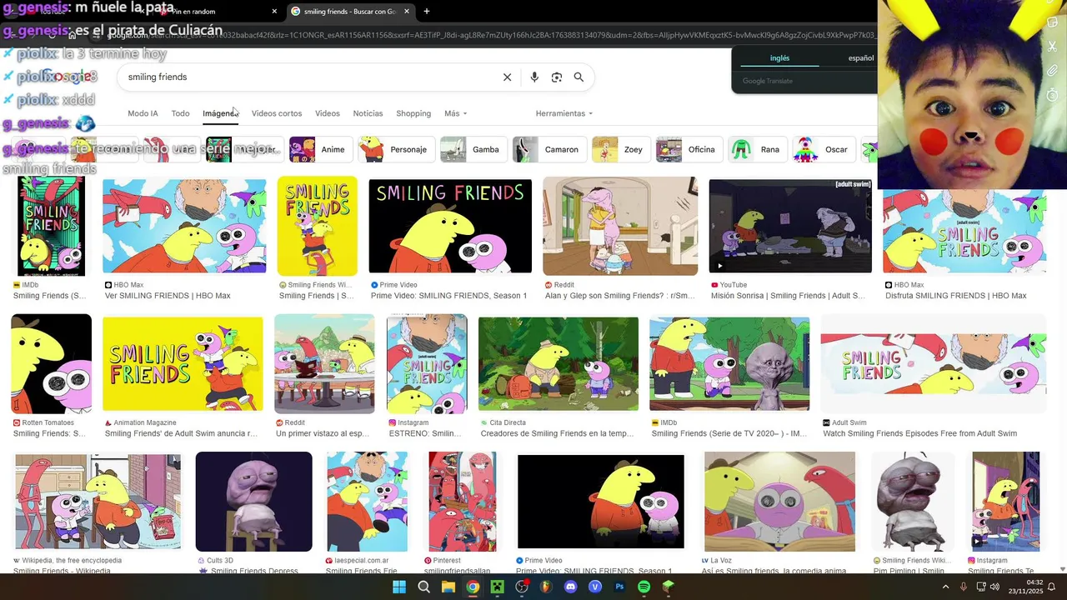
Task: Open the Ver SMILING FRIENDS HBO Max thumbnail
Action: [184, 226]
